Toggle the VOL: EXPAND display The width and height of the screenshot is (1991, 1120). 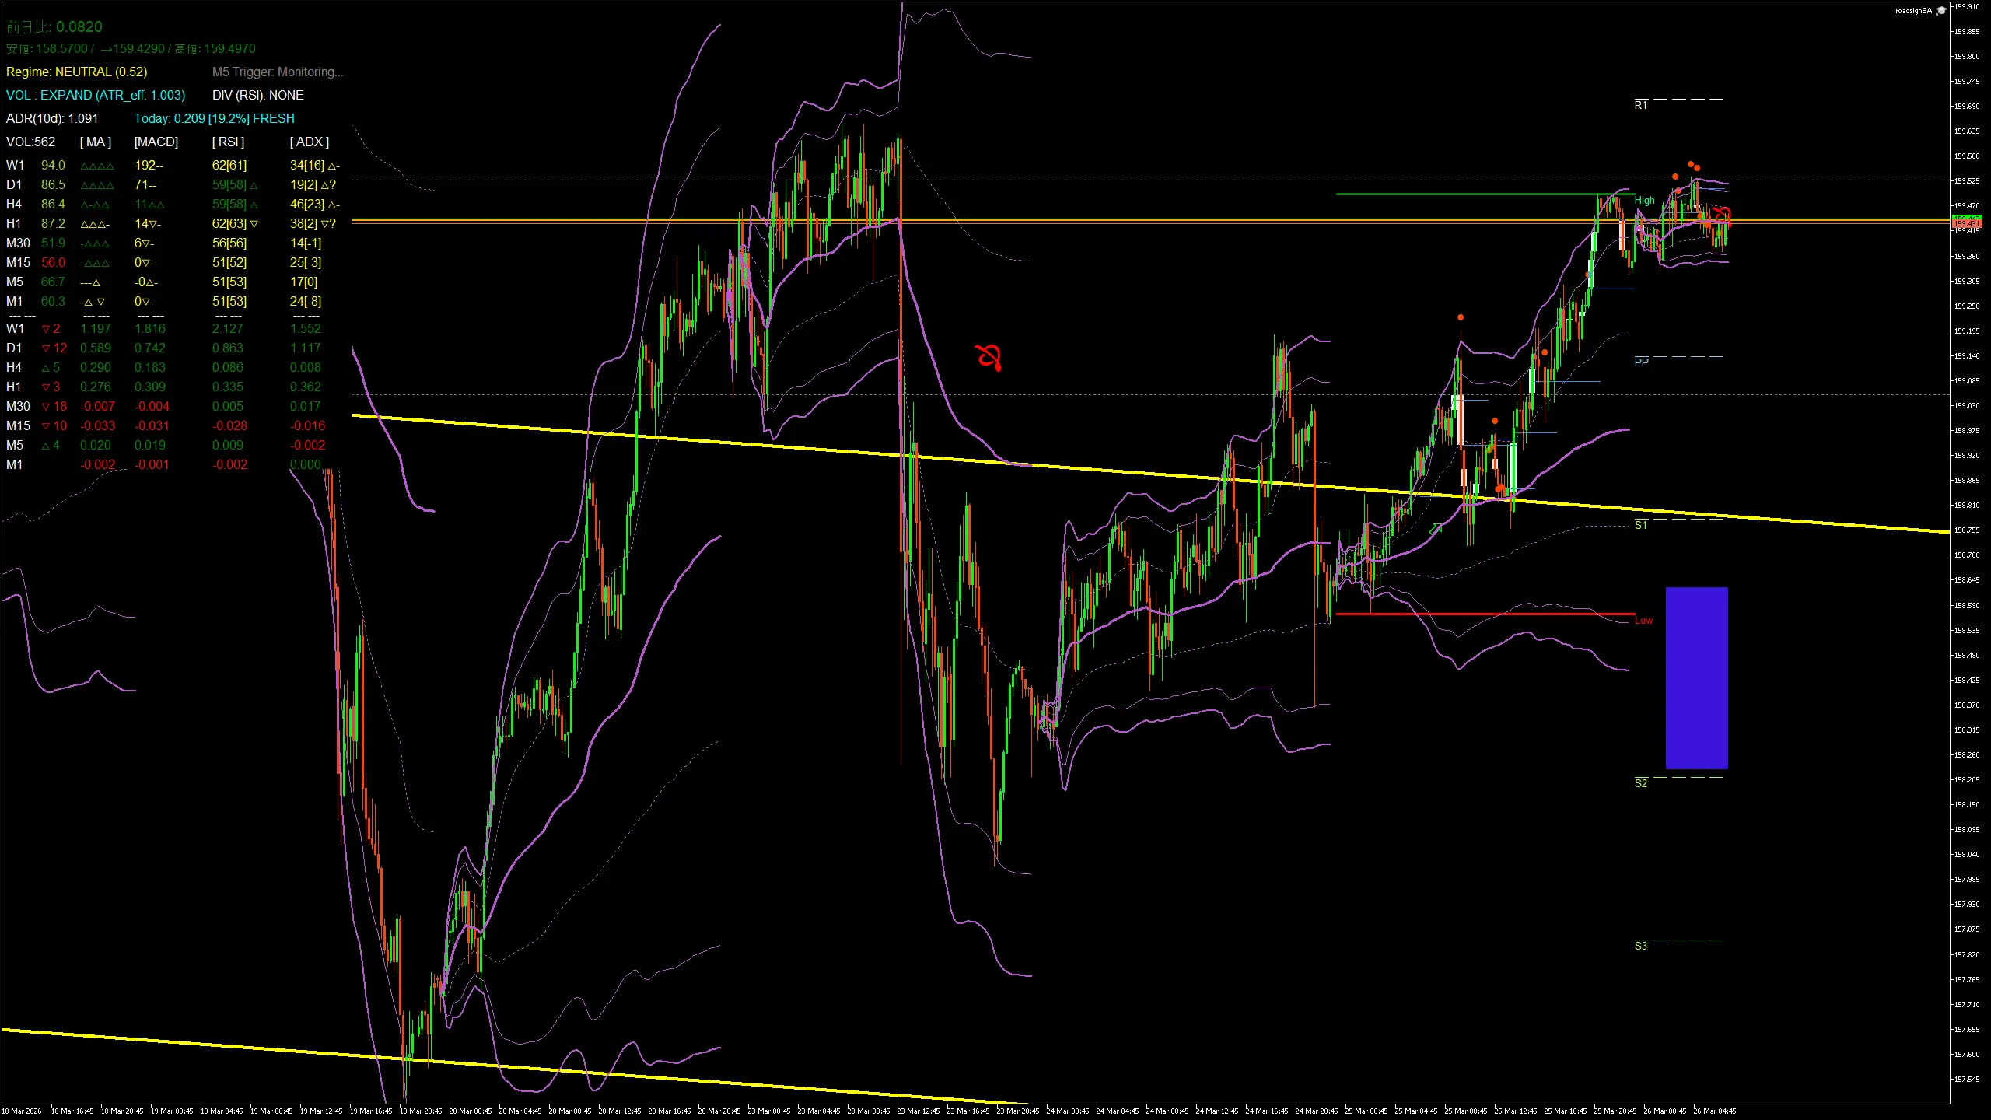tap(95, 95)
